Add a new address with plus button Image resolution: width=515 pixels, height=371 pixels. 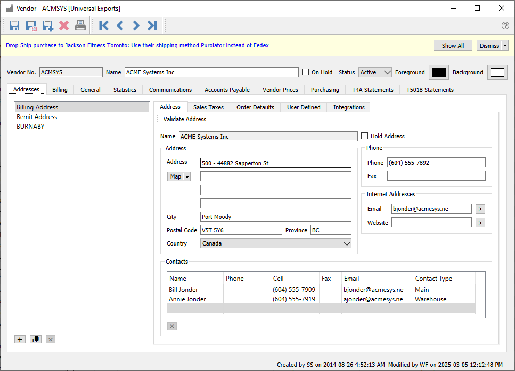[20, 339]
